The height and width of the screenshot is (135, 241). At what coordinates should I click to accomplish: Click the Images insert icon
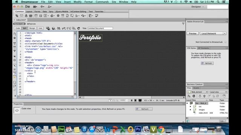coord(46,16)
